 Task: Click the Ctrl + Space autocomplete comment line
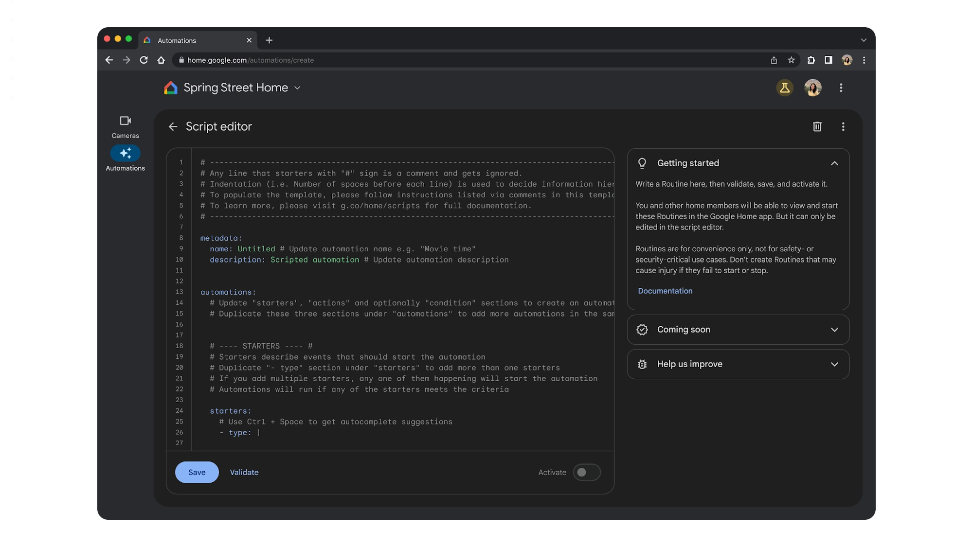336,422
